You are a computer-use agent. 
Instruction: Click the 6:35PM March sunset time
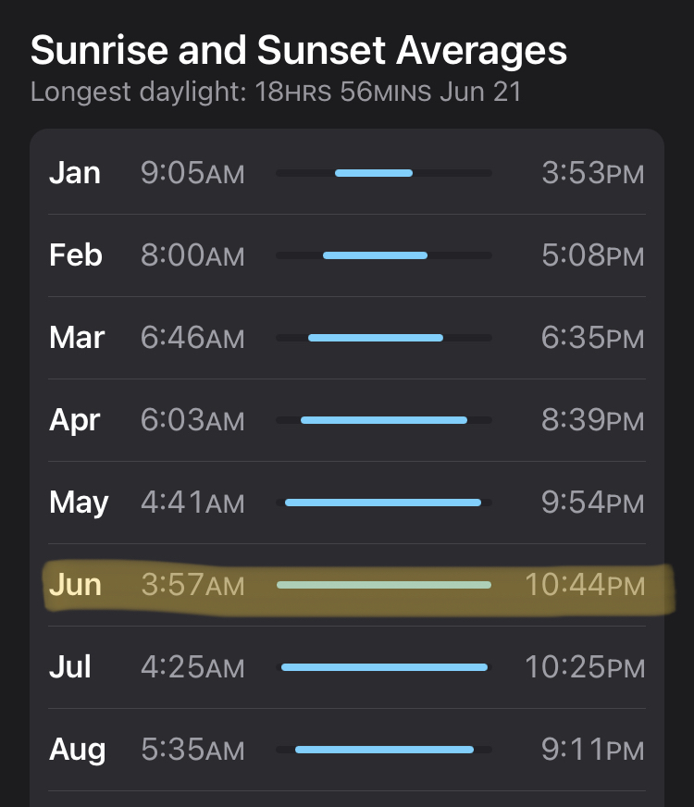592,338
